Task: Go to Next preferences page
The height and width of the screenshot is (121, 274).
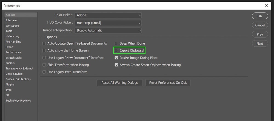Action: (260, 44)
